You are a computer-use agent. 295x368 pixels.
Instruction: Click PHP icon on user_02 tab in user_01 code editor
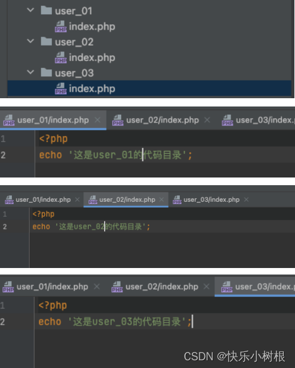[118, 120]
